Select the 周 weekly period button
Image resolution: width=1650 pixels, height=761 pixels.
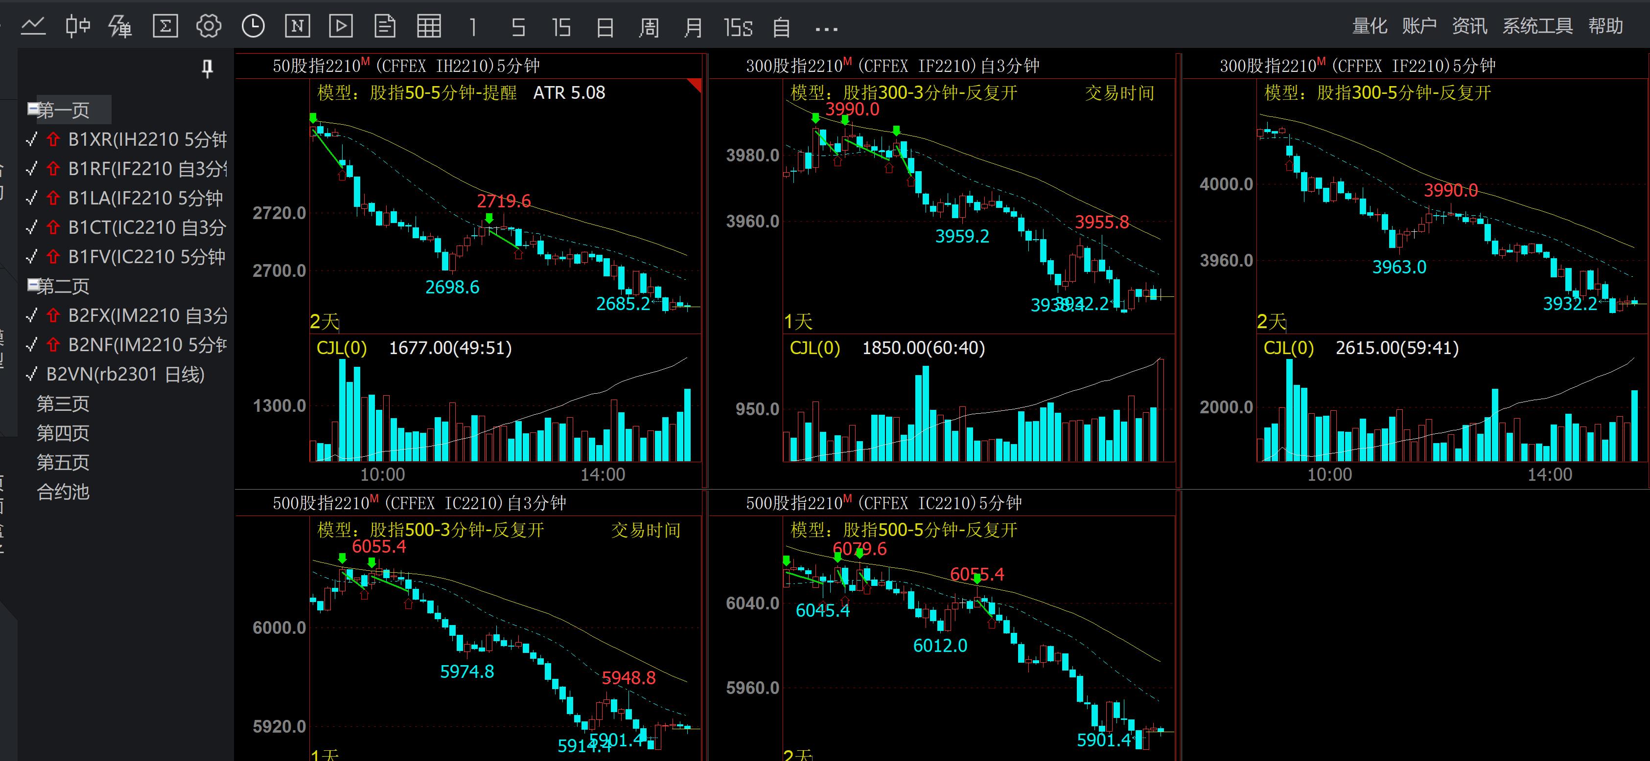pos(649,27)
